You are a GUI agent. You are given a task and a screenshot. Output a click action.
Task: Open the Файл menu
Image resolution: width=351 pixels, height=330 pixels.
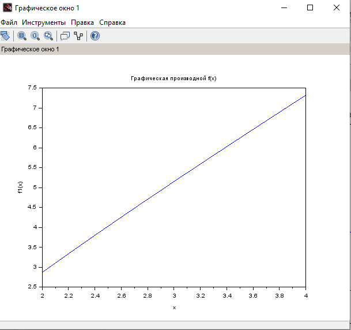coord(9,22)
